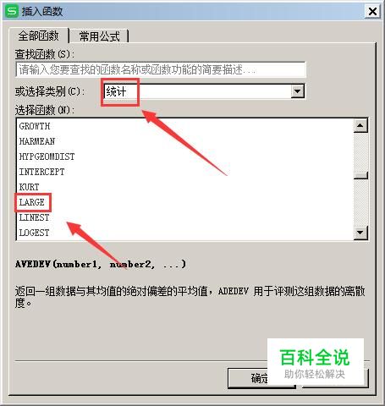Viewport: 385px width, 406px height.
Task: Select the LARGE function
Action: tap(31, 202)
